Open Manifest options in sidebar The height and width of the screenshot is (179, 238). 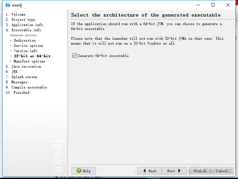click(29, 61)
